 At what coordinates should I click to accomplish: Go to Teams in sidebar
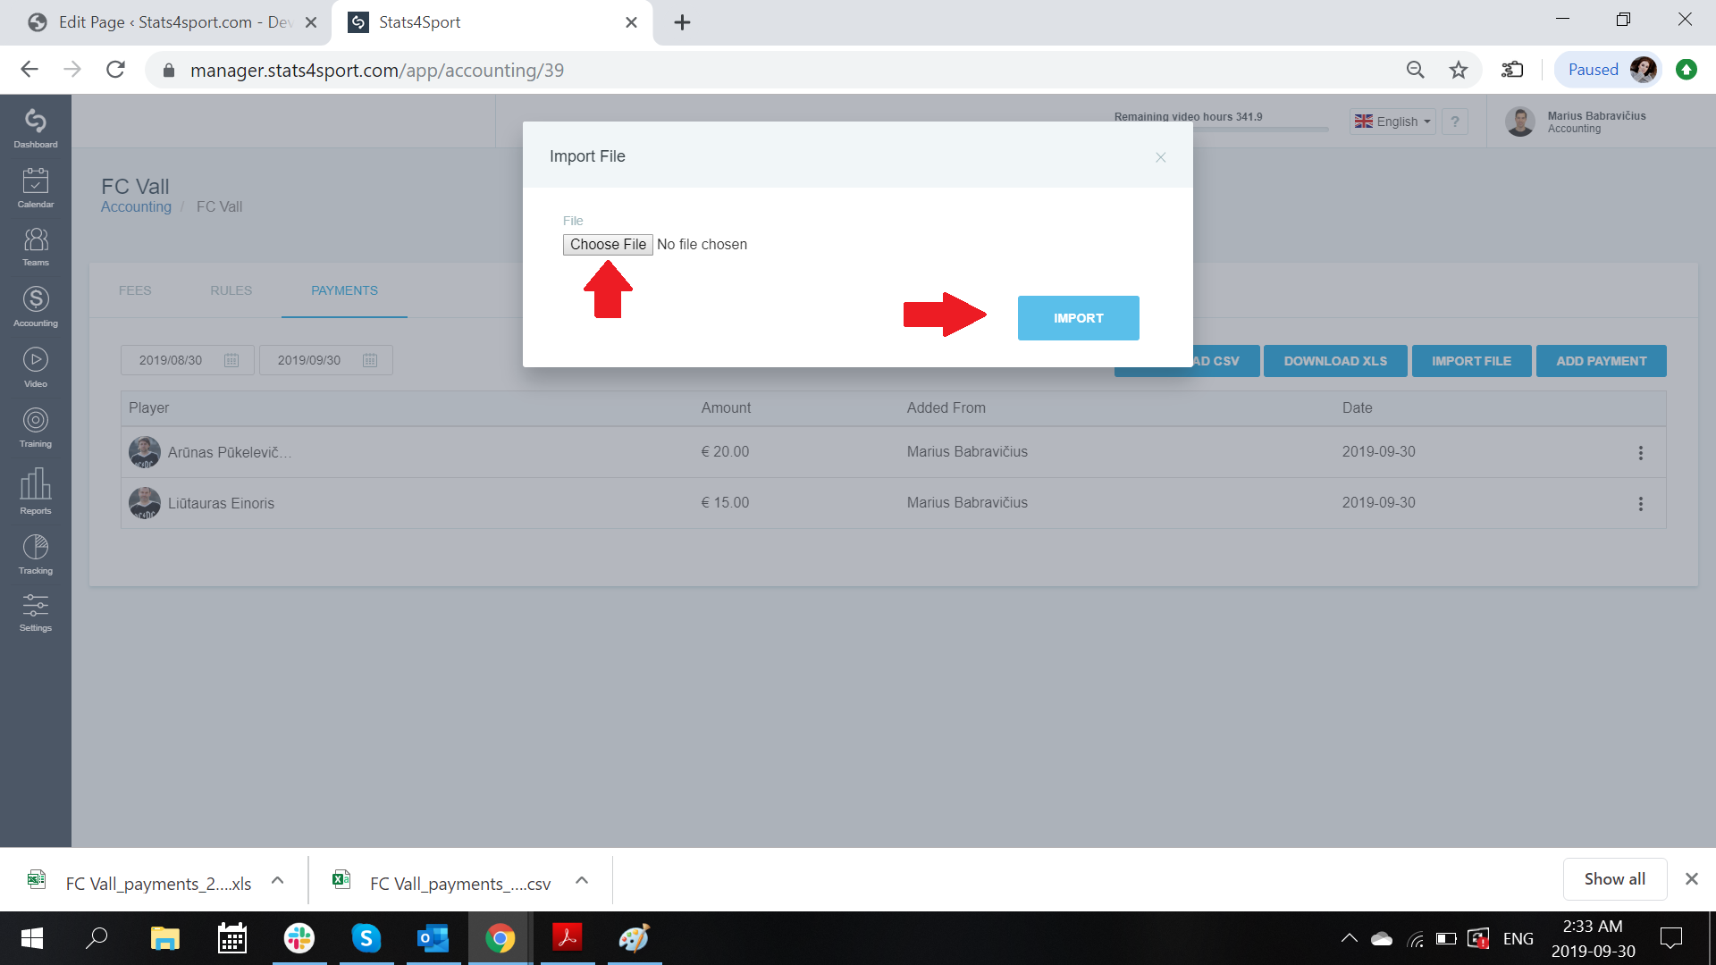(36, 247)
